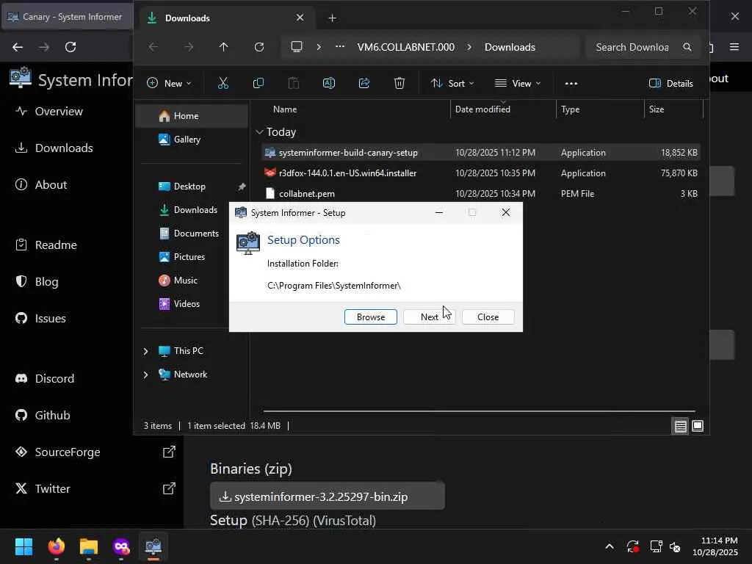Image resolution: width=752 pixels, height=564 pixels.
Task: Open Windows Start menu
Action: (23, 546)
